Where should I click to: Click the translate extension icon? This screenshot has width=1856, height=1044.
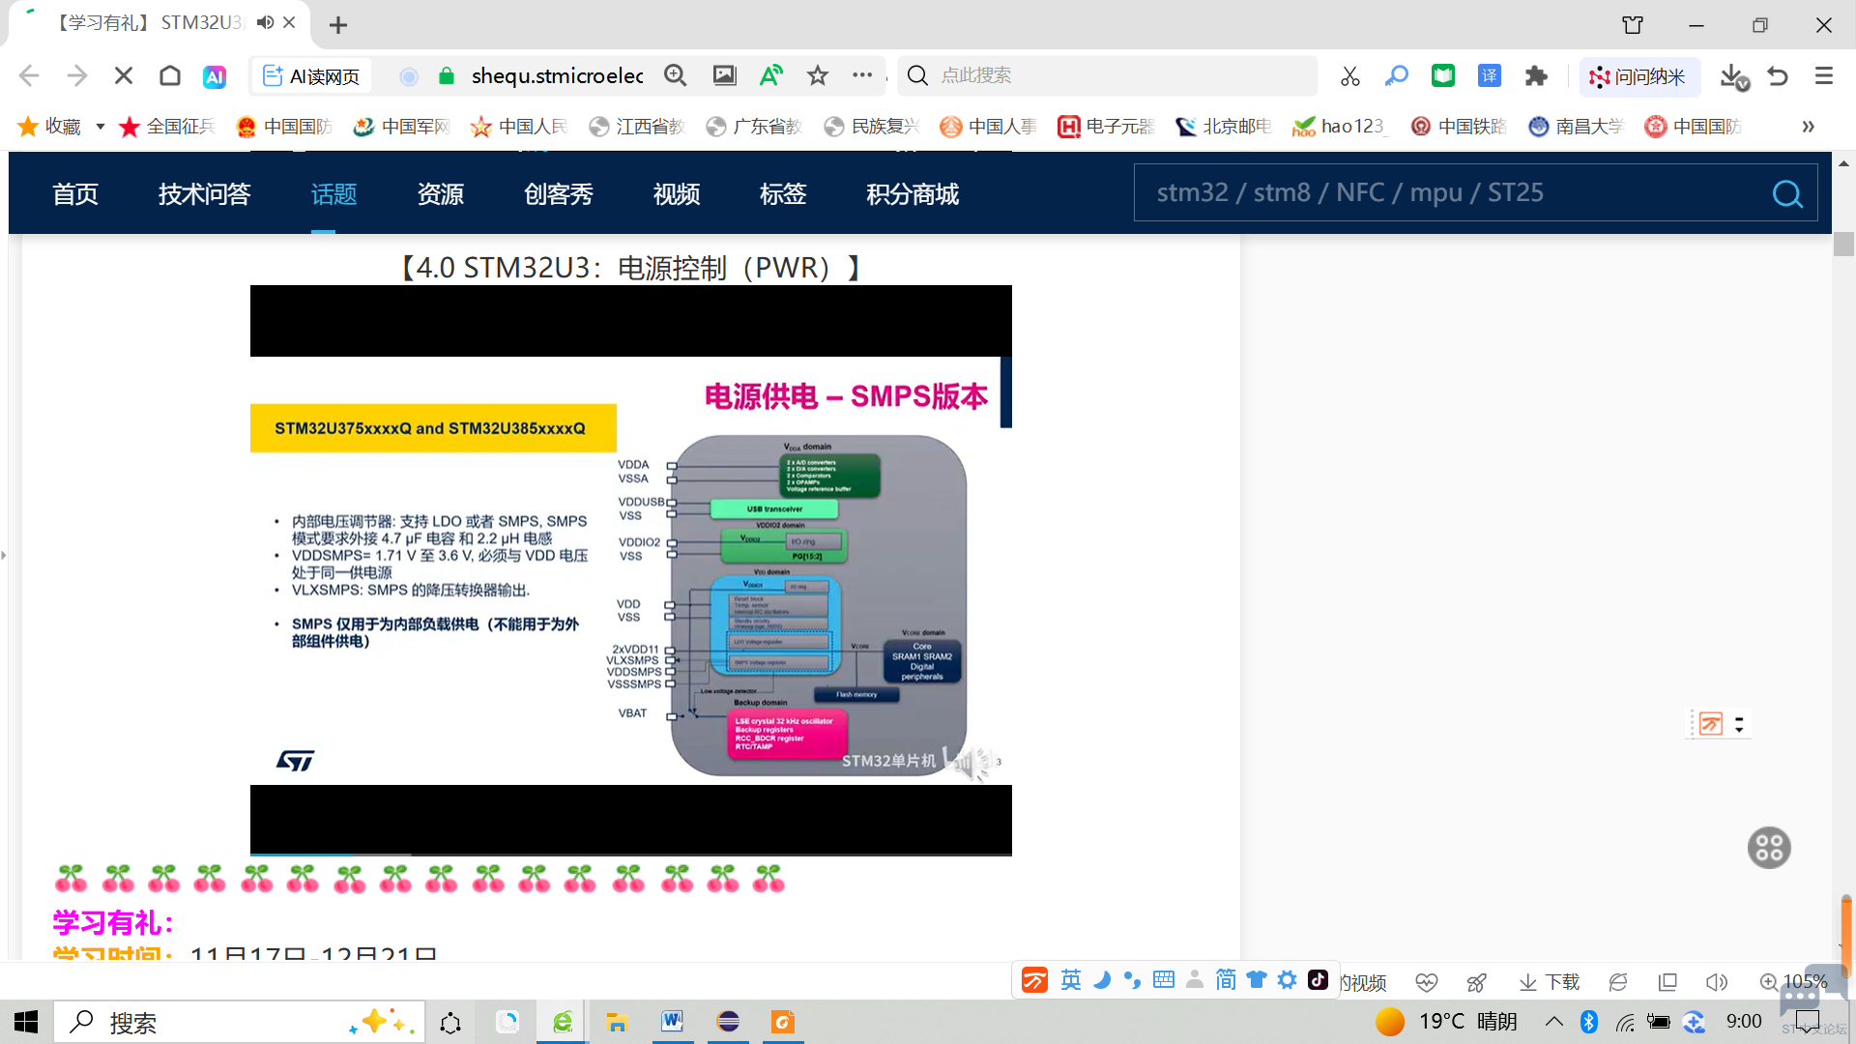1490,76
